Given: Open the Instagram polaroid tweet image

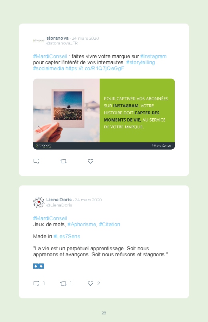Looking at the screenshot, I should coord(104,114).
